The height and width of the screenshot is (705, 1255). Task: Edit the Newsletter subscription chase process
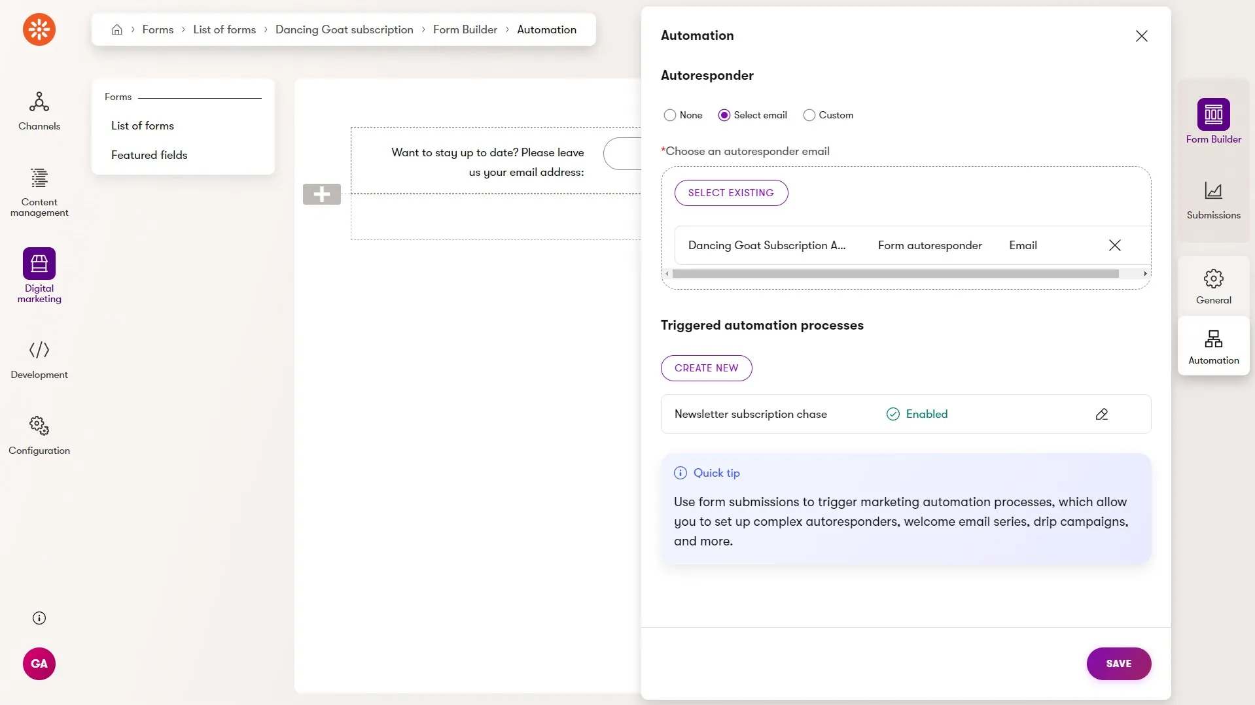[1102, 414]
